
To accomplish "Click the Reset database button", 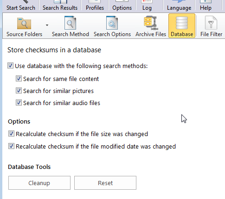I will point(105,183).
